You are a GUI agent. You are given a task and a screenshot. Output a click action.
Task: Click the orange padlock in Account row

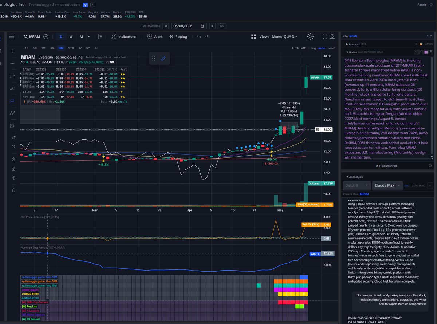(x=421, y=44)
